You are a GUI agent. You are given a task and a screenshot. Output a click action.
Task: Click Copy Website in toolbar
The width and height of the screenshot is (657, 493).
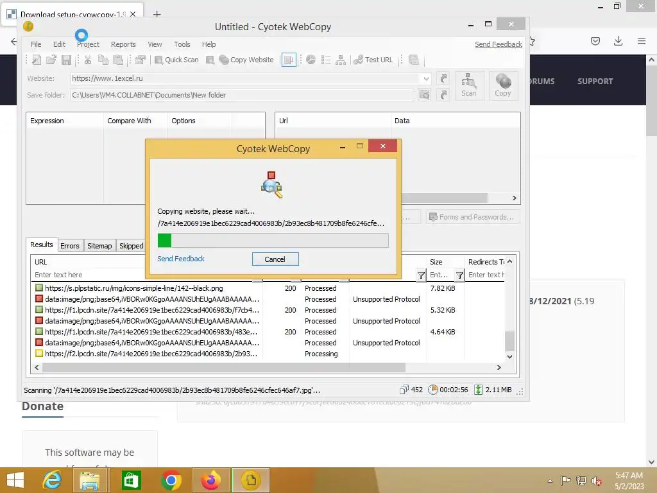pos(246,60)
